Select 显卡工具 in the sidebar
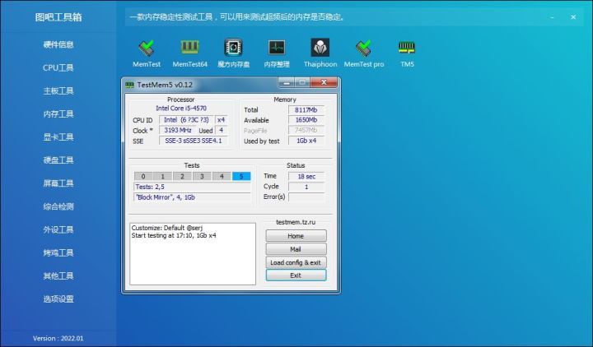Viewport: 593px width, 347px height. (x=58, y=137)
